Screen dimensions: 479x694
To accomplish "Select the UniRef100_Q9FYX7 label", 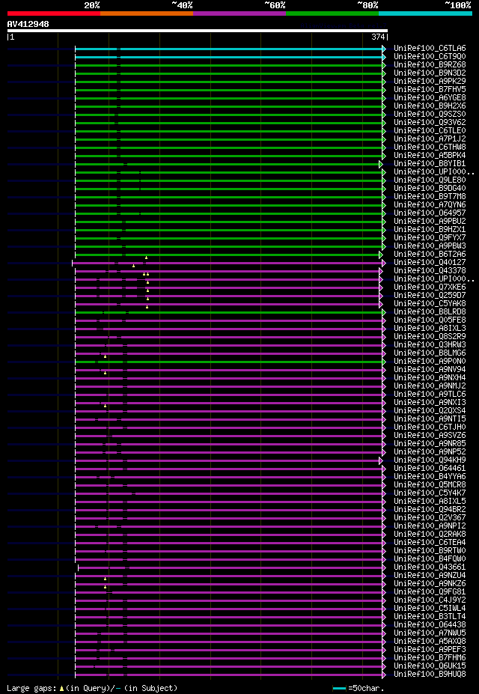I will [x=430, y=237].
